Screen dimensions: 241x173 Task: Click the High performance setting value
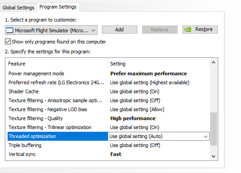coord(133,118)
